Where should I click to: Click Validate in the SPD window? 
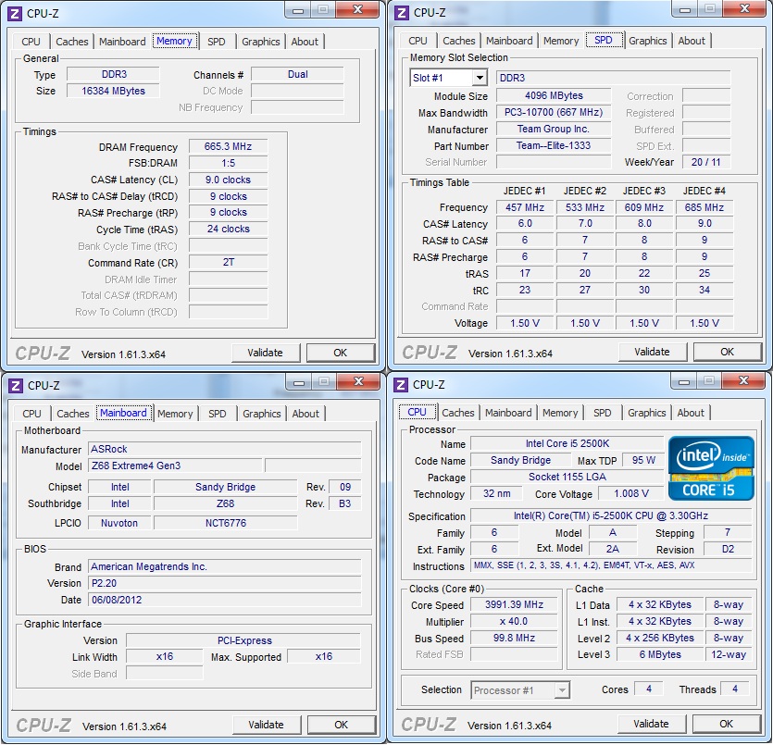tap(653, 352)
